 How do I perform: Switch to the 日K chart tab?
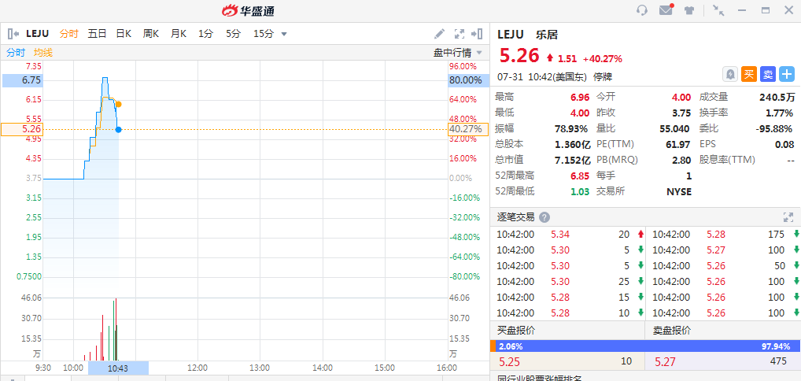[124, 34]
